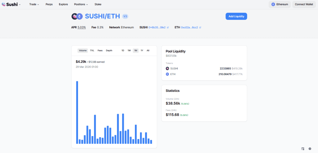Click the ETH token icon in Pool Liquidity

(x=167, y=74)
